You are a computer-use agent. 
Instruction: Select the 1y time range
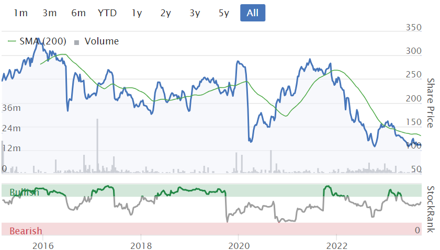[137, 13]
